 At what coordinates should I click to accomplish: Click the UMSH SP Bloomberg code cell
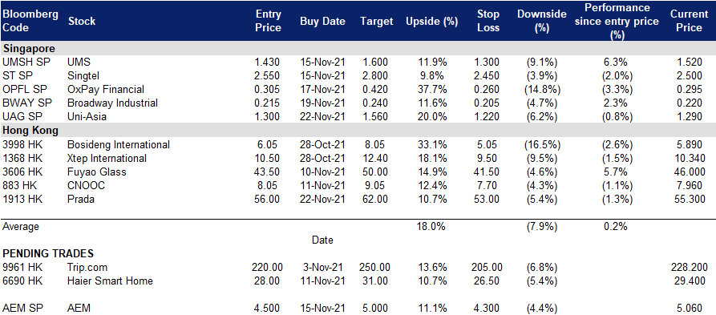pos(22,62)
